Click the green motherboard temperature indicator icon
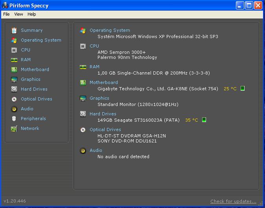Viewport: 265px width, 208px height. (x=243, y=88)
